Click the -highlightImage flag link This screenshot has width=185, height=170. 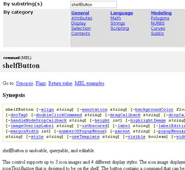(x=148, y=120)
